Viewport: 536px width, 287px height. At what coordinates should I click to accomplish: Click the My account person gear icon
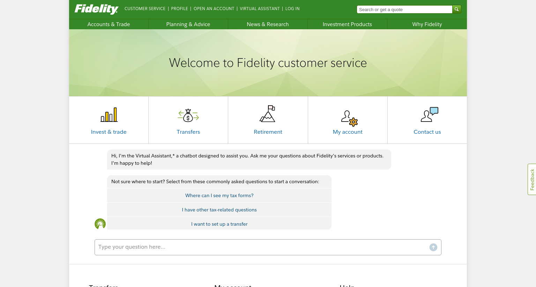pyautogui.click(x=349, y=118)
